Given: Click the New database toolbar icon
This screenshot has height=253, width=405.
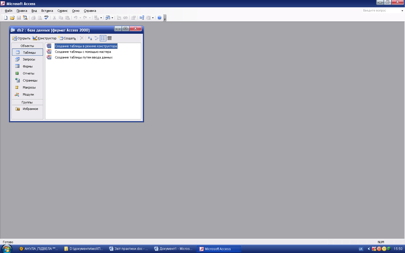Looking at the screenshot, I should point(6,18).
